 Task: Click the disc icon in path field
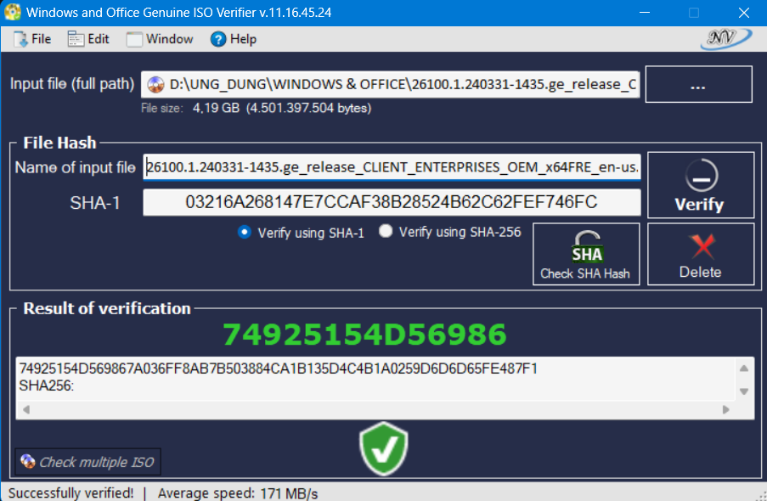pyautogui.click(x=156, y=85)
